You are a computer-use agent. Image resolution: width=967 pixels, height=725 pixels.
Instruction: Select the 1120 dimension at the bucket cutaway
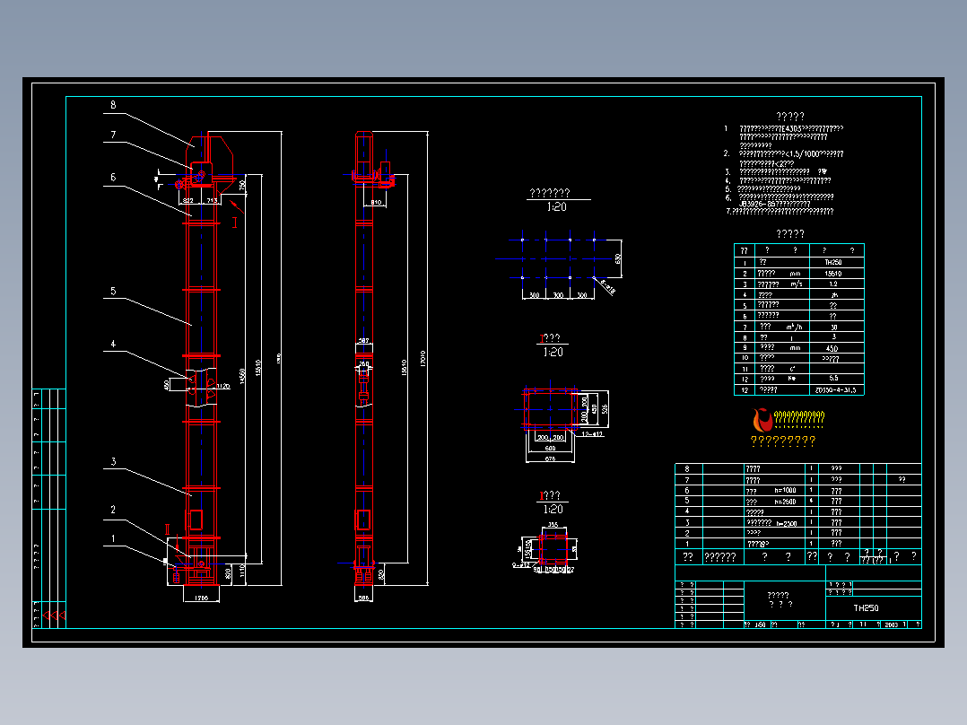[x=222, y=386]
